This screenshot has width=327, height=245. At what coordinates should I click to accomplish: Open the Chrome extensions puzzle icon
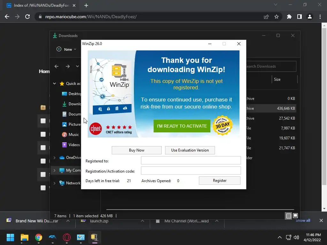(x=289, y=17)
